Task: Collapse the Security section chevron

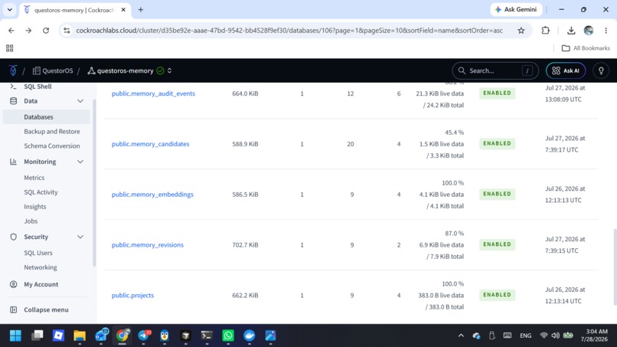Action: tap(80, 237)
